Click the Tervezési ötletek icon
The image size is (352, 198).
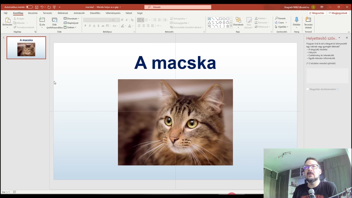click(x=308, y=20)
